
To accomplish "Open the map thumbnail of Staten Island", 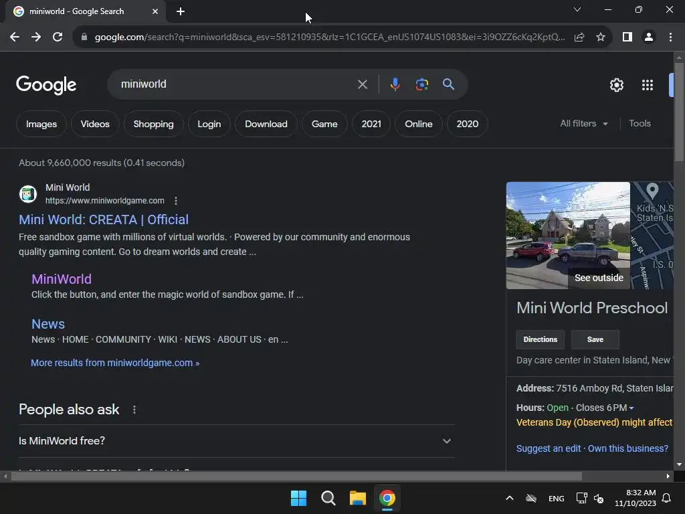I will click(x=652, y=235).
